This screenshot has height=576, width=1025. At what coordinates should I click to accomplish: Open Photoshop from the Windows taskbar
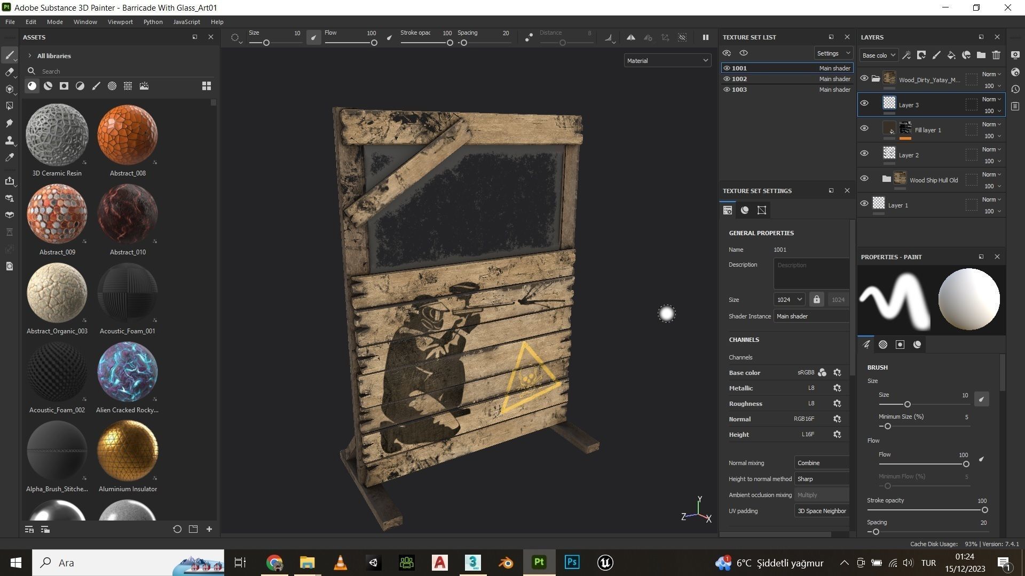pos(572,563)
